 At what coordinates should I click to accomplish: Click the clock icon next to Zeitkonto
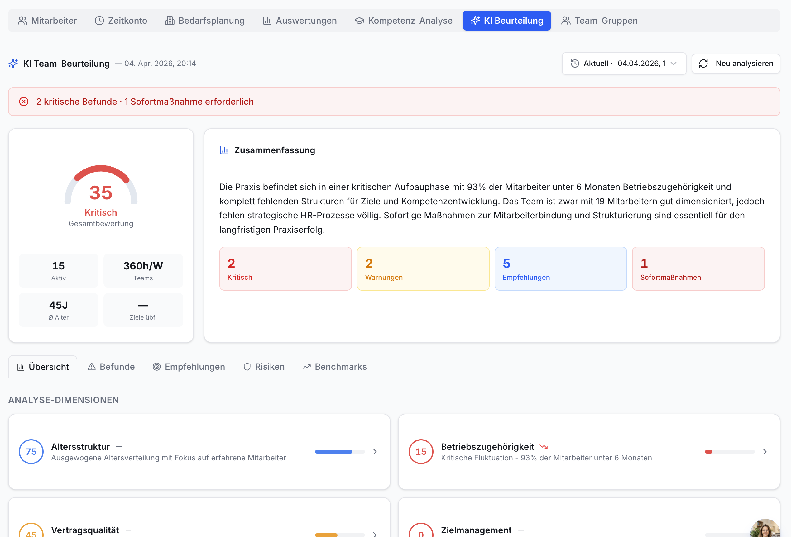point(99,21)
